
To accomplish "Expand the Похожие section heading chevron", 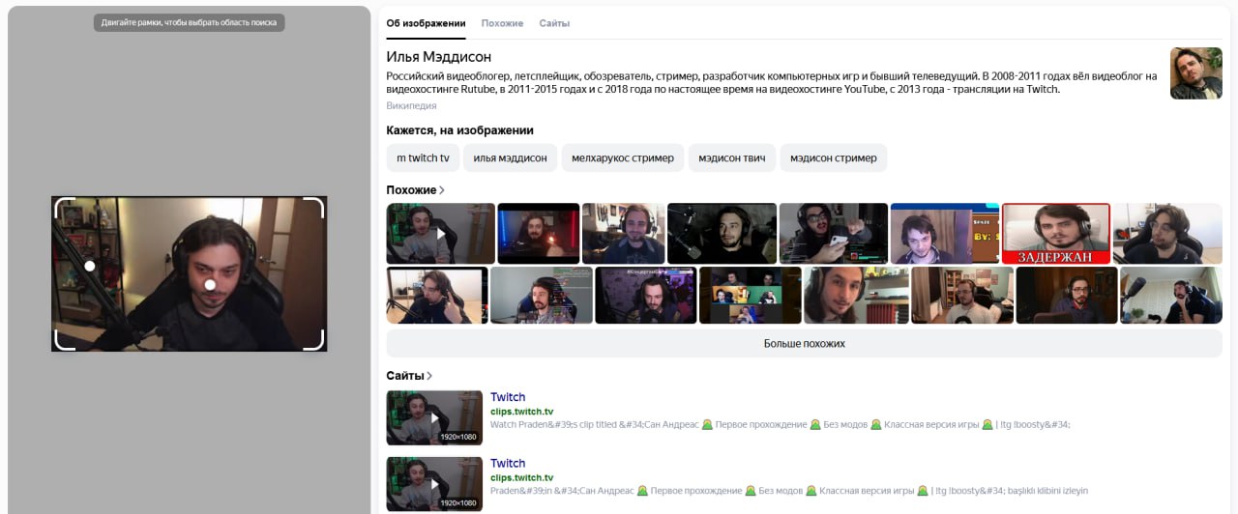I will (442, 190).
